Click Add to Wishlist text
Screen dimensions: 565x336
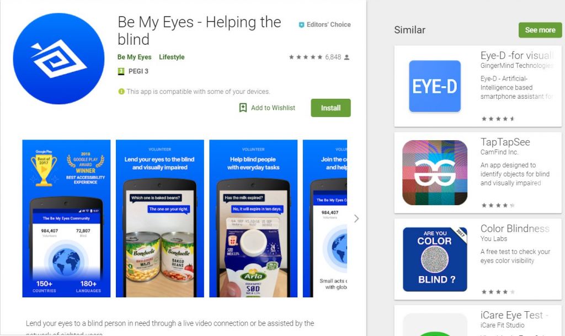click(273, 108)
